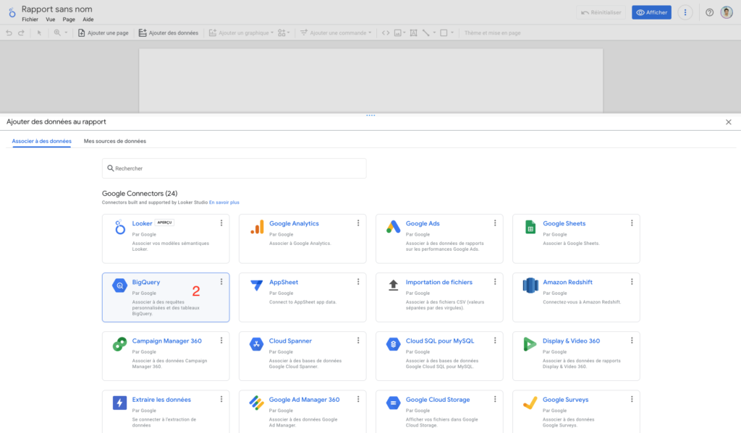Open the three-dot menu on BigQuery card
Image resolution: width=741 pixels, height=433 pixels.
pyautogui.click(x=221, y=281)
